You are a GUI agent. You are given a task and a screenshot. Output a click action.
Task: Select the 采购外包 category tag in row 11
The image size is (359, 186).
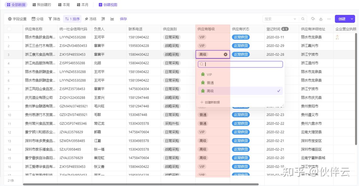click(172, 123)
